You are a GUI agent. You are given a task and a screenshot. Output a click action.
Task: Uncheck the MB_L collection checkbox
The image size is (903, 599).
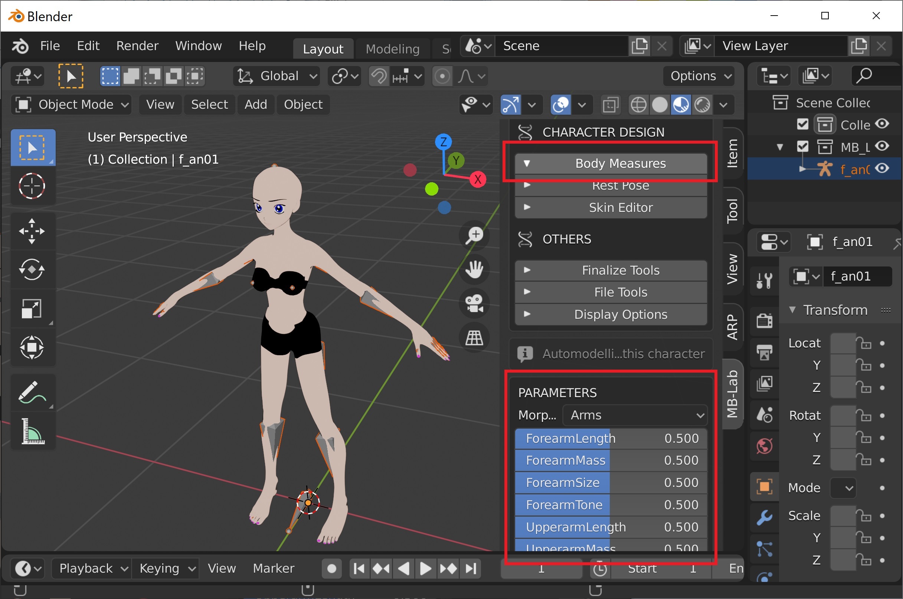[802, 147]
